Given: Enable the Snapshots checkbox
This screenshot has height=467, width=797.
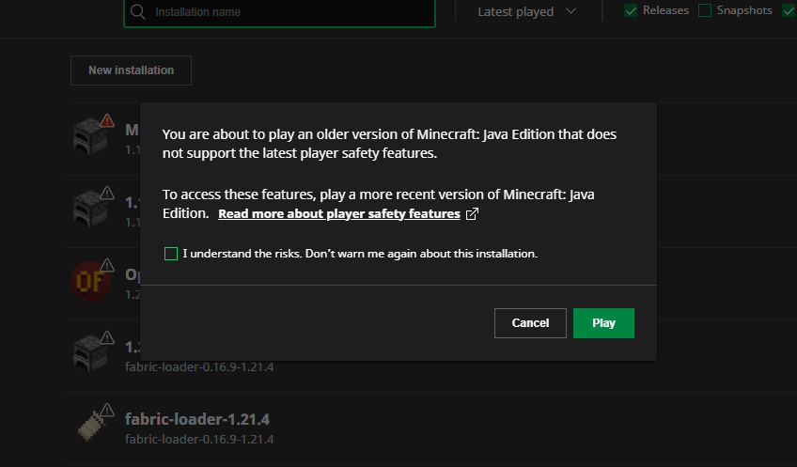Looking at the screenshot, I should click(705, 10).
